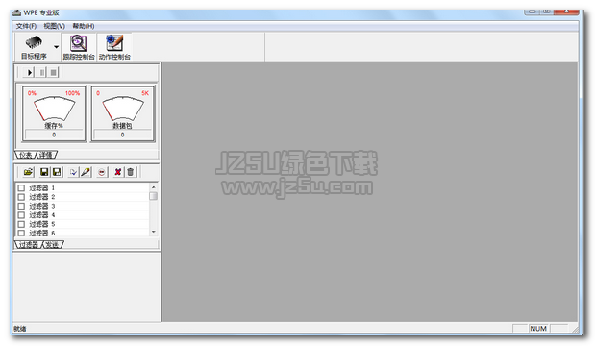Open the 文件(F) menu
The image size is (595, 346).
point(26,26)
